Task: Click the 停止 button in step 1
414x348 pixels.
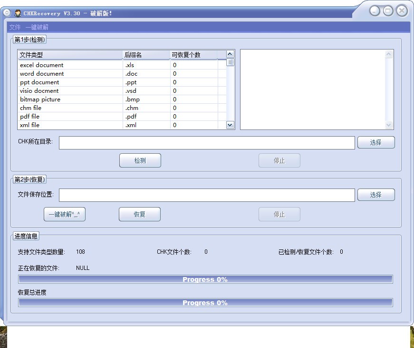Action: click(279, 160)
